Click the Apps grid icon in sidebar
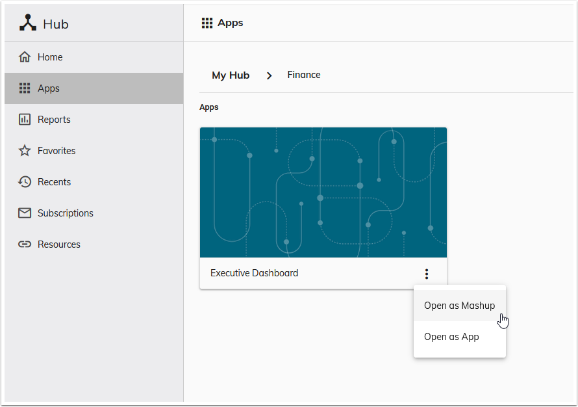Image resolution: width=578 pixels, height=407 pixels. click(x=25, y=88)
